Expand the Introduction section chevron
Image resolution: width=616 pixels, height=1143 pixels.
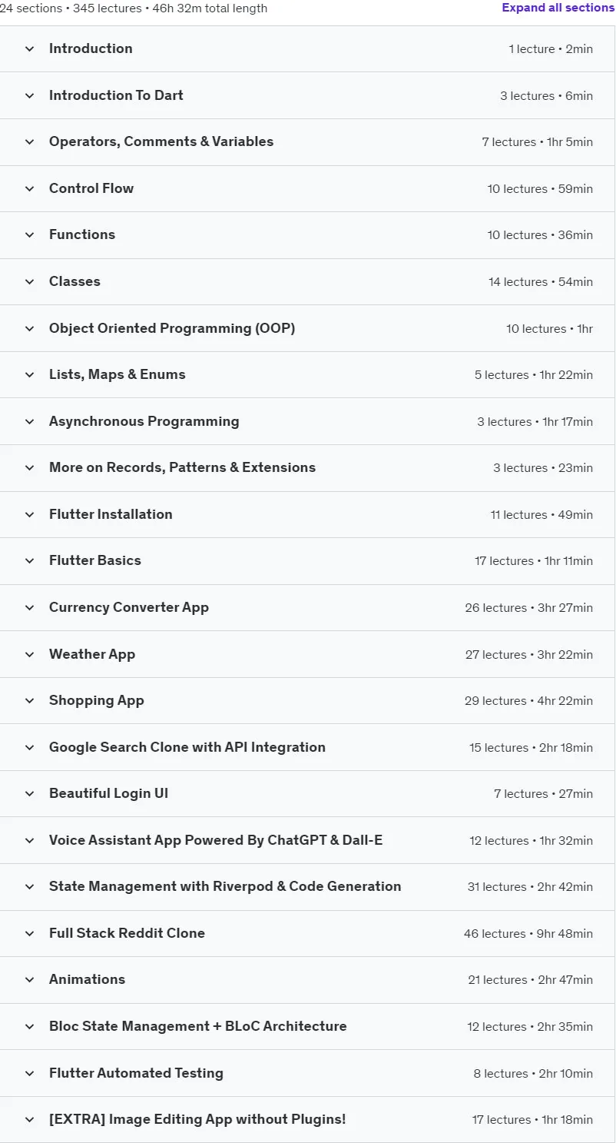click(x=30, y=49)
